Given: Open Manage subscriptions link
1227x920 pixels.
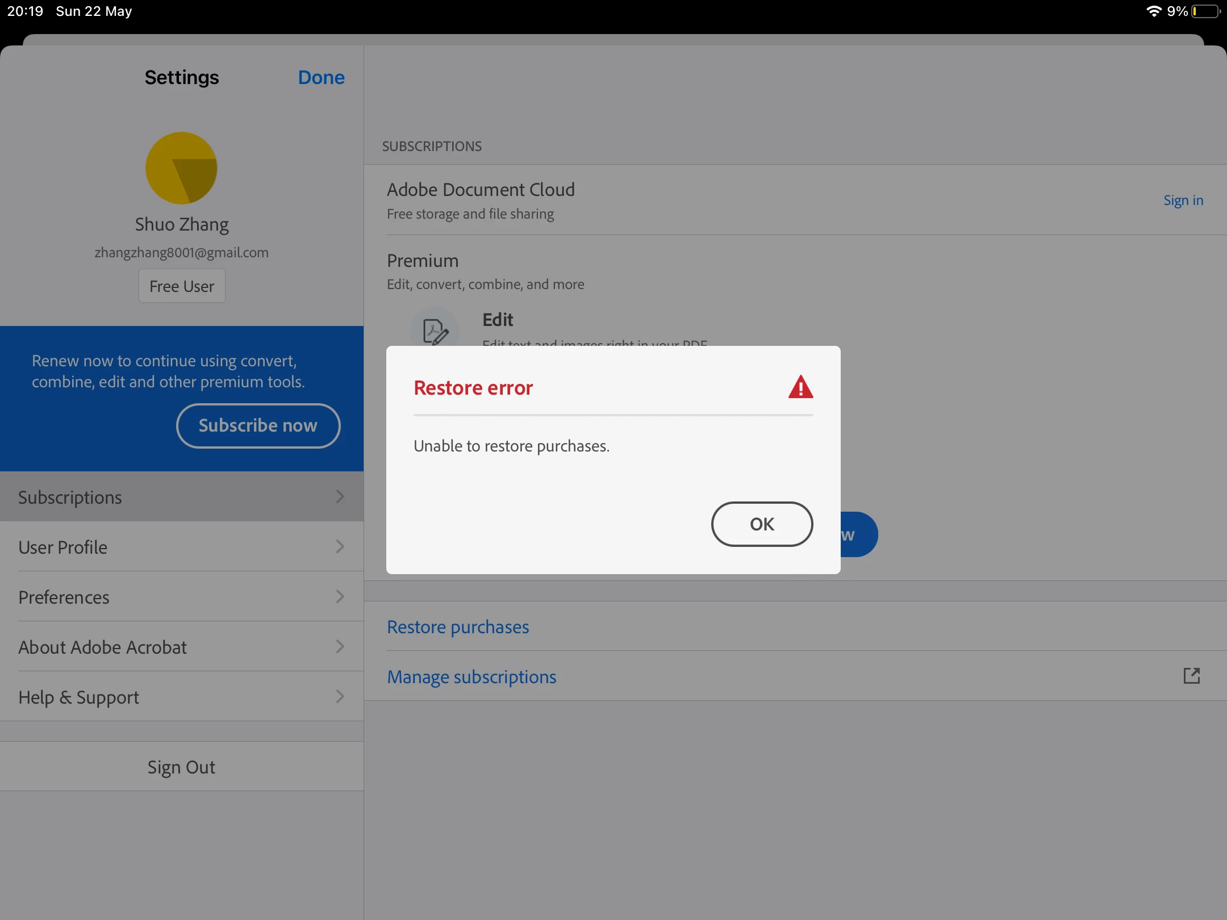Looking at the screenshot, I should coord(471,677).
